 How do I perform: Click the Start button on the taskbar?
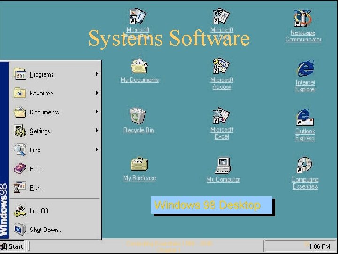12,246
